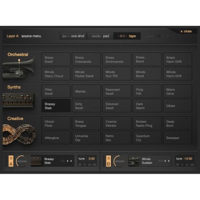Select the Dark Alarm source

147,106
